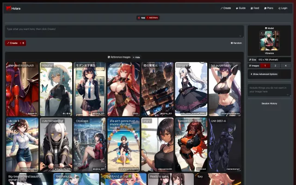Select 4 images to generate
The width and height of the screenshot is (296, 185).
coord(285,66)
